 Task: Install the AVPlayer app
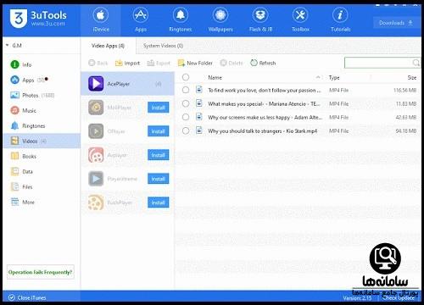[159, 155]
